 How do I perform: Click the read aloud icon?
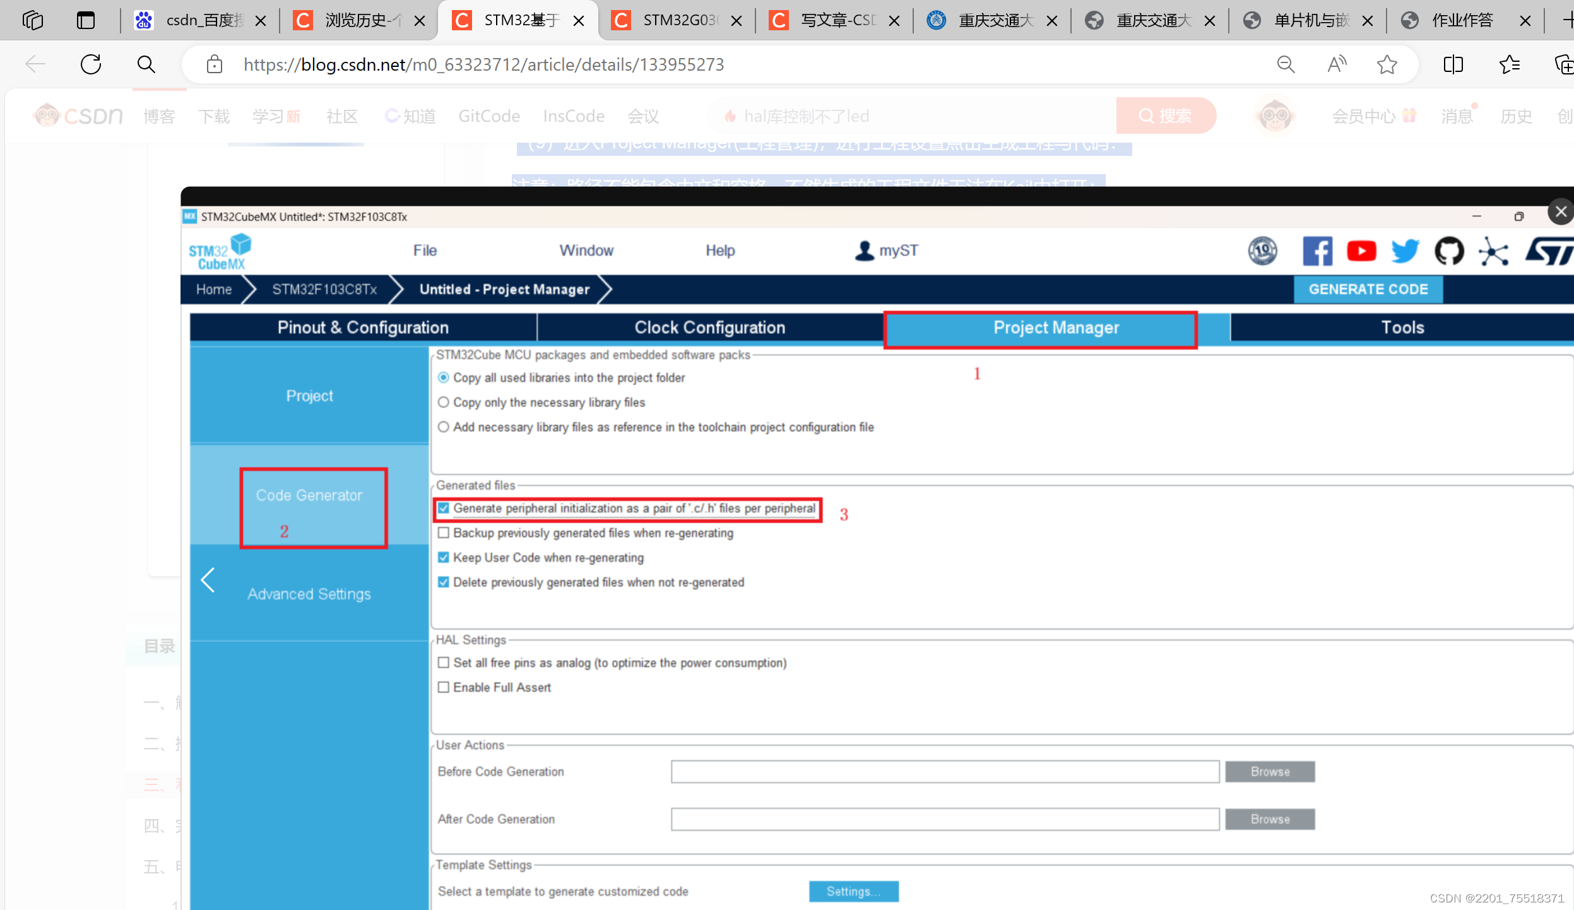1337,64
